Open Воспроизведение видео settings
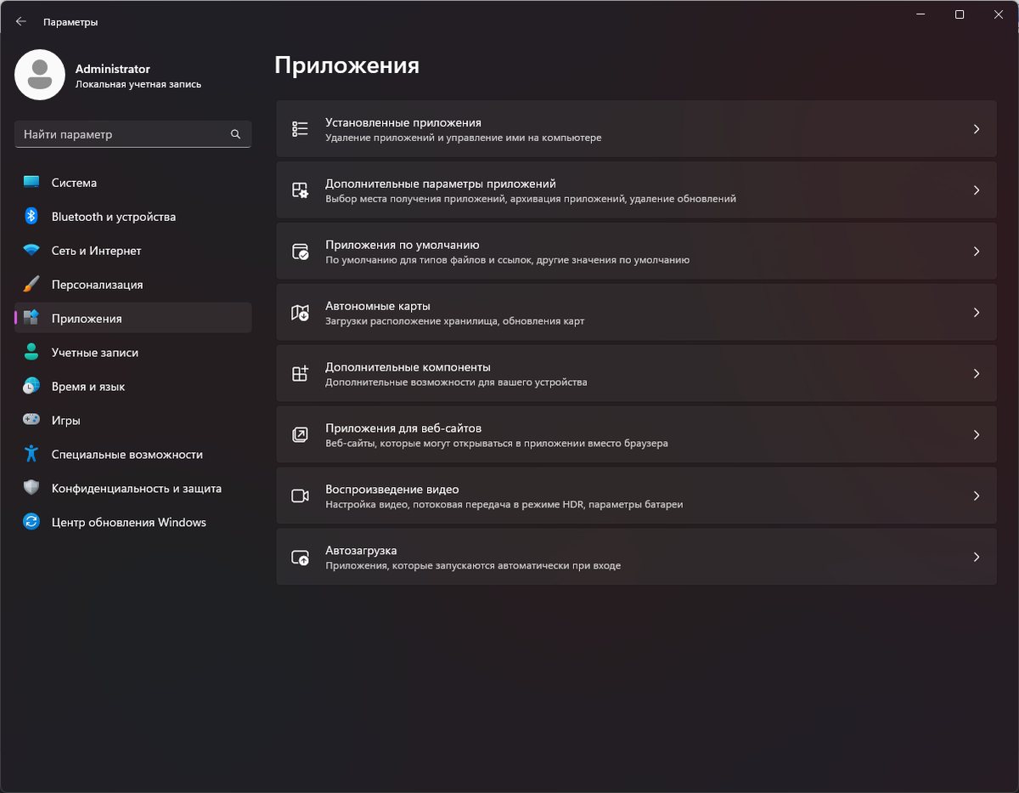This screenshot has width=1019, height=793. point(637,496)
